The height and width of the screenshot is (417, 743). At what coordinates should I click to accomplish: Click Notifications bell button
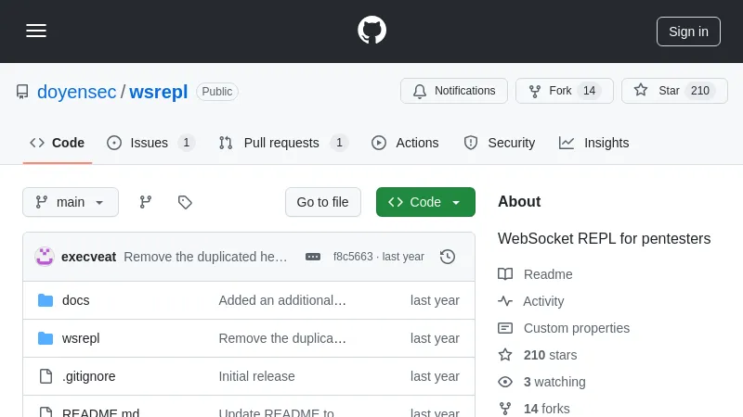[x=454, y=91]
